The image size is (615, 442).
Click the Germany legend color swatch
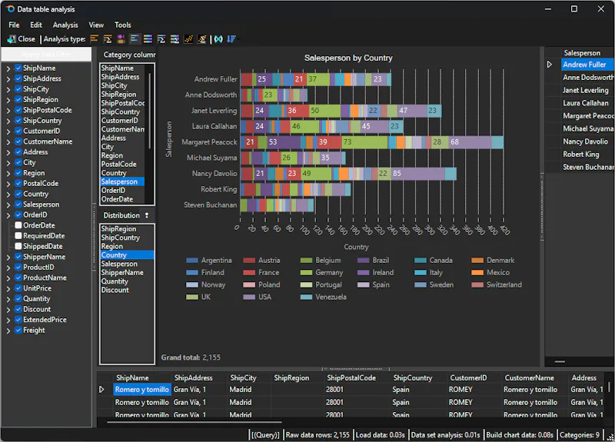point(306,273)
